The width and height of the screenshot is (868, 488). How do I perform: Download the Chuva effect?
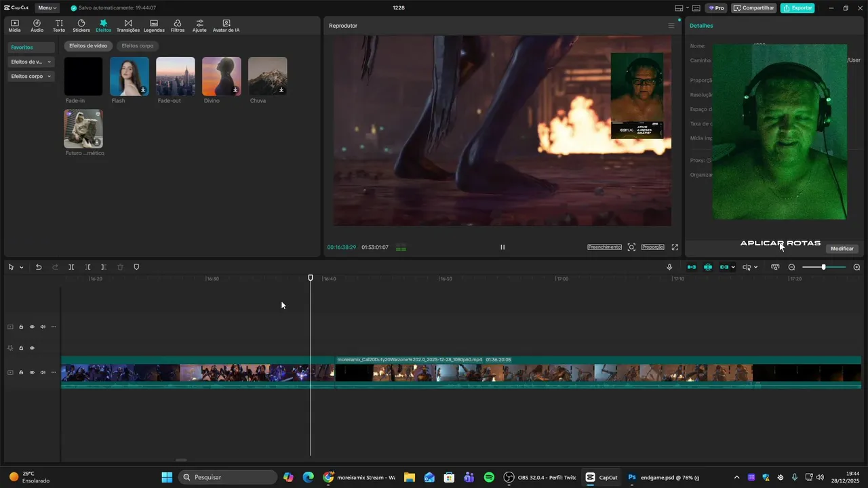[x=281, y=89]
